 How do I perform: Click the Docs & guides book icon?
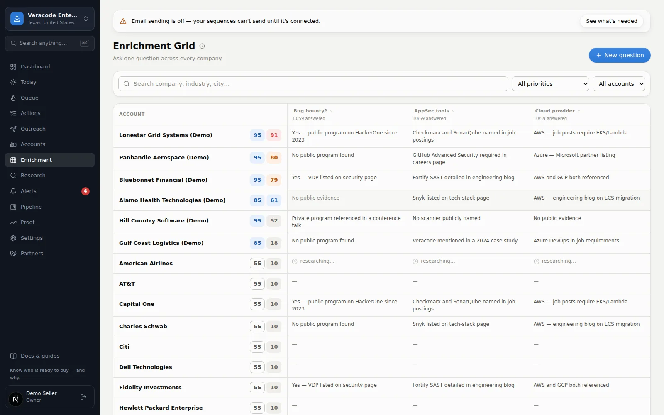[13, 356]
